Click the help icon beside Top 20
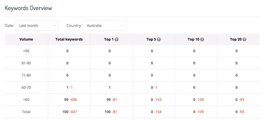This screenshot has height=124, width=268. point(245,39)
